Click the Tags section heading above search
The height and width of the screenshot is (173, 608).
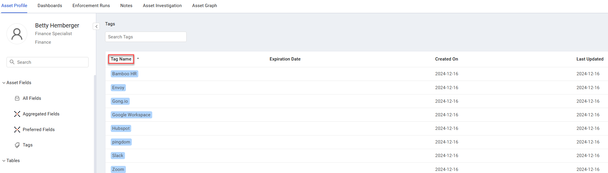pos(110,24)
